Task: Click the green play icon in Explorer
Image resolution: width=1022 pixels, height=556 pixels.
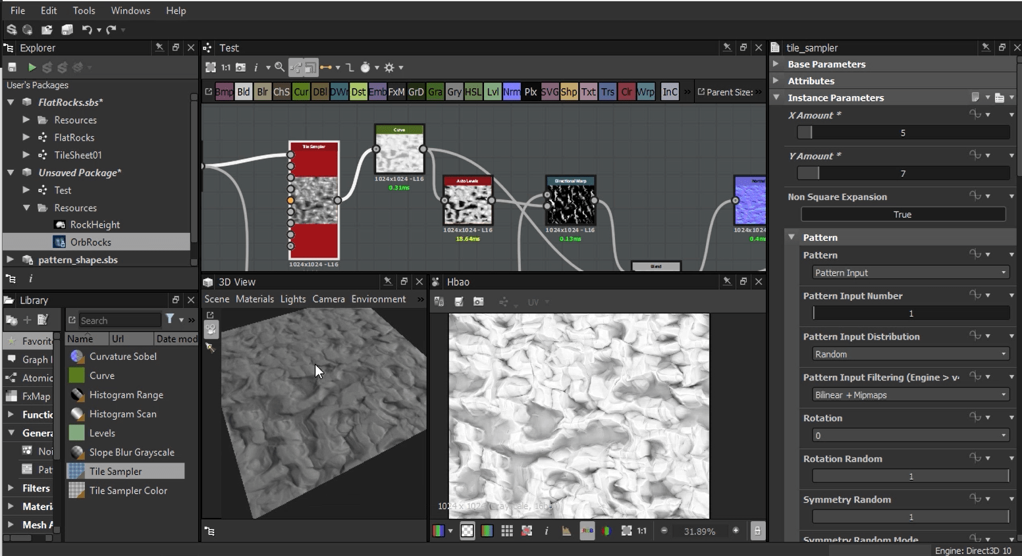Action: (x=32, y=67)
